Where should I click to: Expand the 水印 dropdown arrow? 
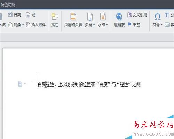[107, 25]
